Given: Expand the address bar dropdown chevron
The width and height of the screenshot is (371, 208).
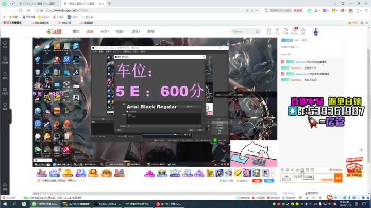Looking at the screenshot, I should pyautogui.click(x=257, y=11).
